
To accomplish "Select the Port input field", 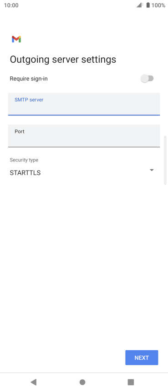I will [84, 136].
